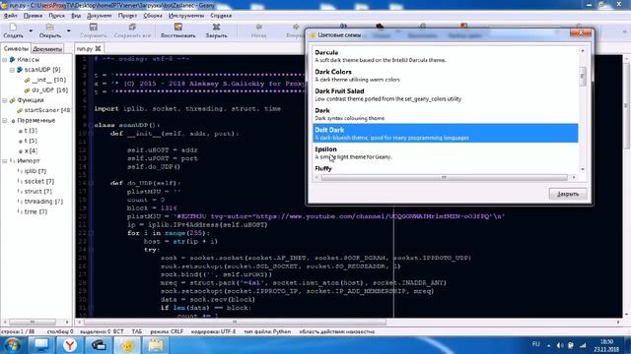The width and height of the screenshot is (631, 354).
Task: Select variable x [4] in tree
Action: (x=31, y=150)
